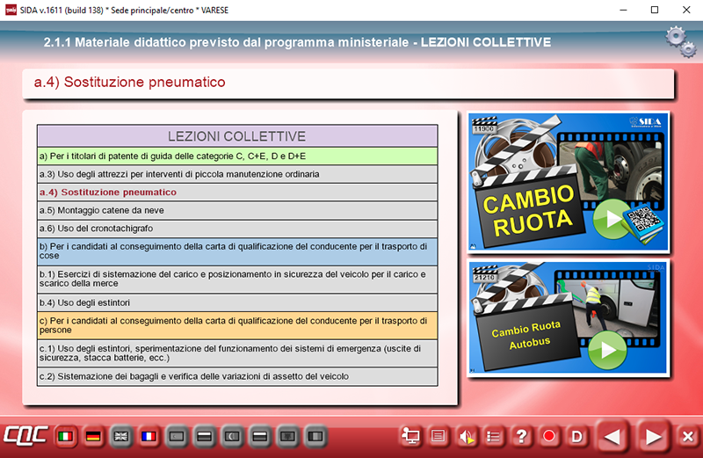Click the question mark help button
703x458 pixels.
click(x=522, y=436)
